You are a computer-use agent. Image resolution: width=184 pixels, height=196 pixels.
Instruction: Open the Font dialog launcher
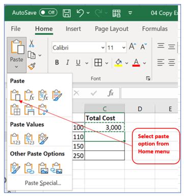148,78
